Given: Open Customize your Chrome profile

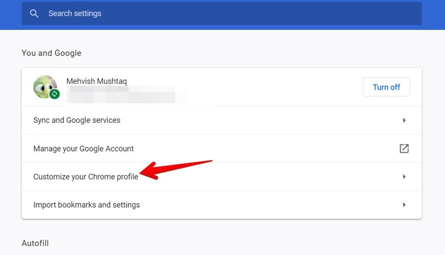Looking at the screenshot, I should [x=221, y=177].
